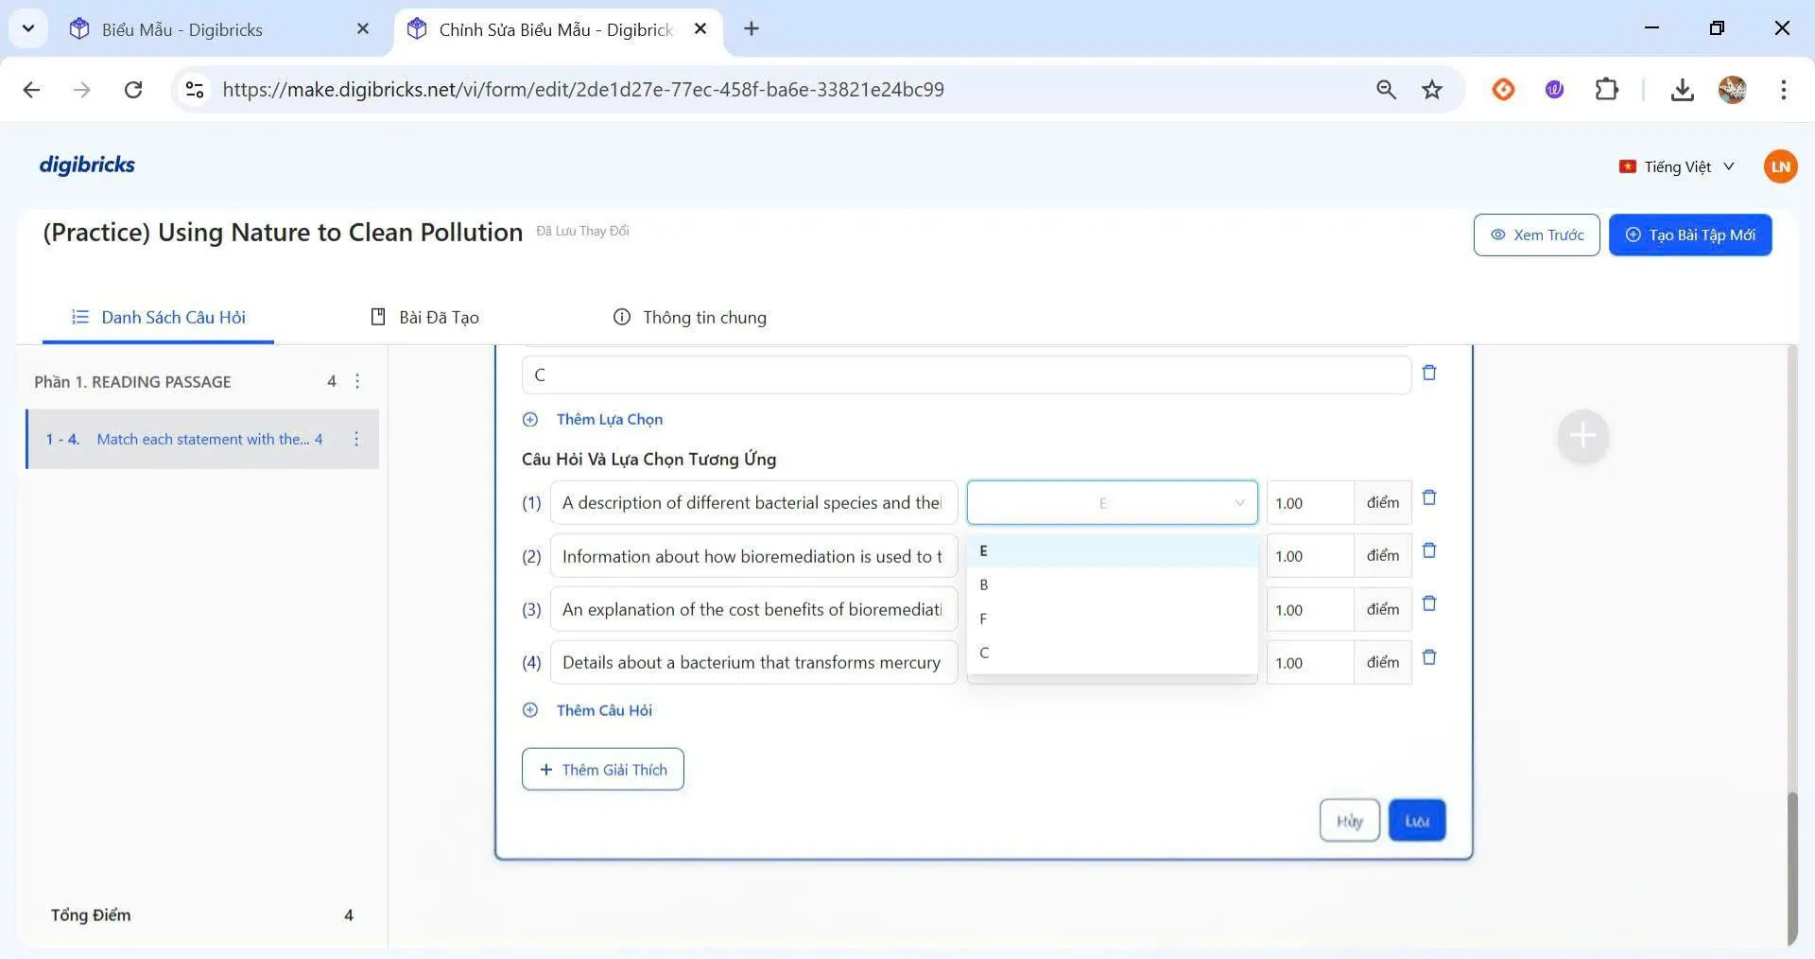The height and width of the screenshot is (959, 1815).
Task: Click the LN user avatar
Action: (1779, 166)
